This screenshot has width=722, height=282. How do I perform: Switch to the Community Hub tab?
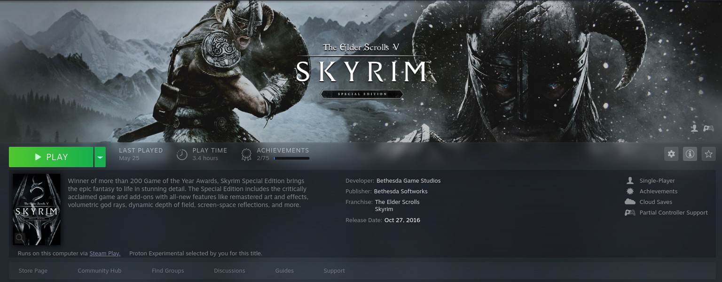pos(99,271)
